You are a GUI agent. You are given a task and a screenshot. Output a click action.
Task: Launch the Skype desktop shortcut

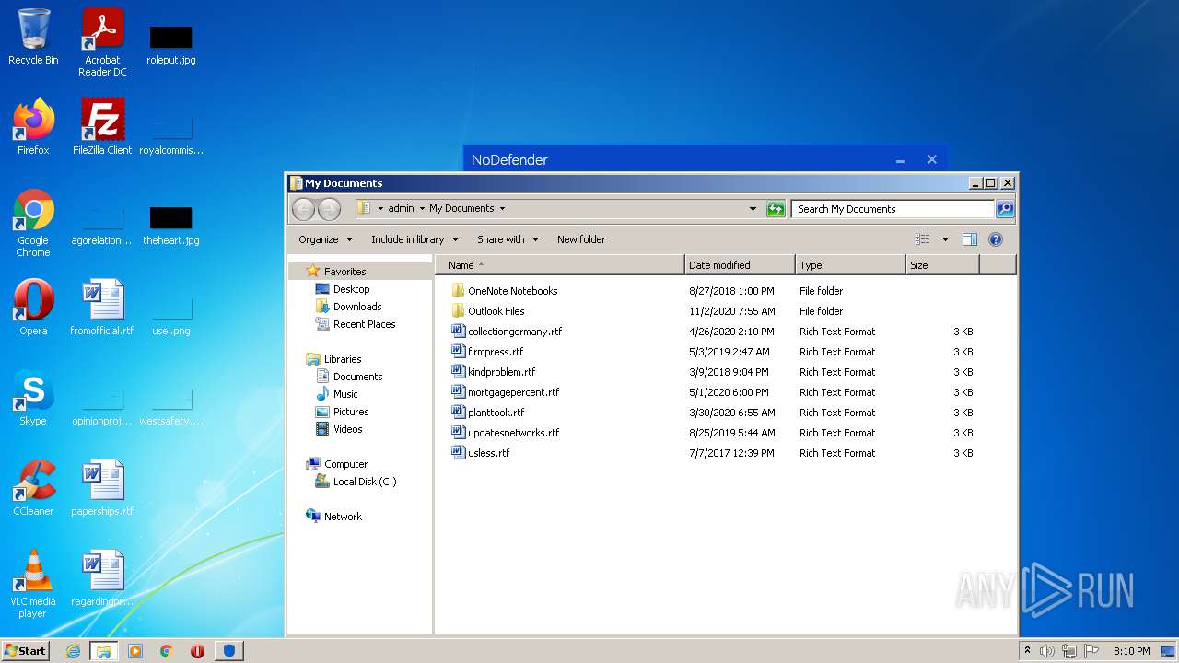click(33, 398)
